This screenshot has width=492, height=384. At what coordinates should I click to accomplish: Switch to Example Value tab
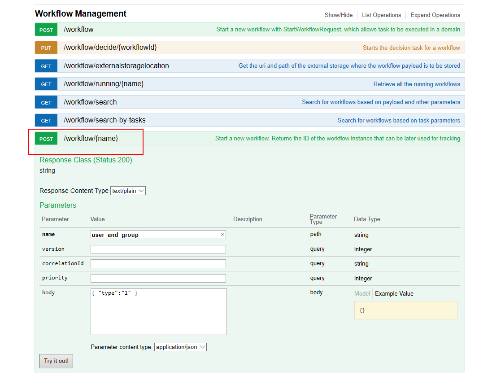394,294
